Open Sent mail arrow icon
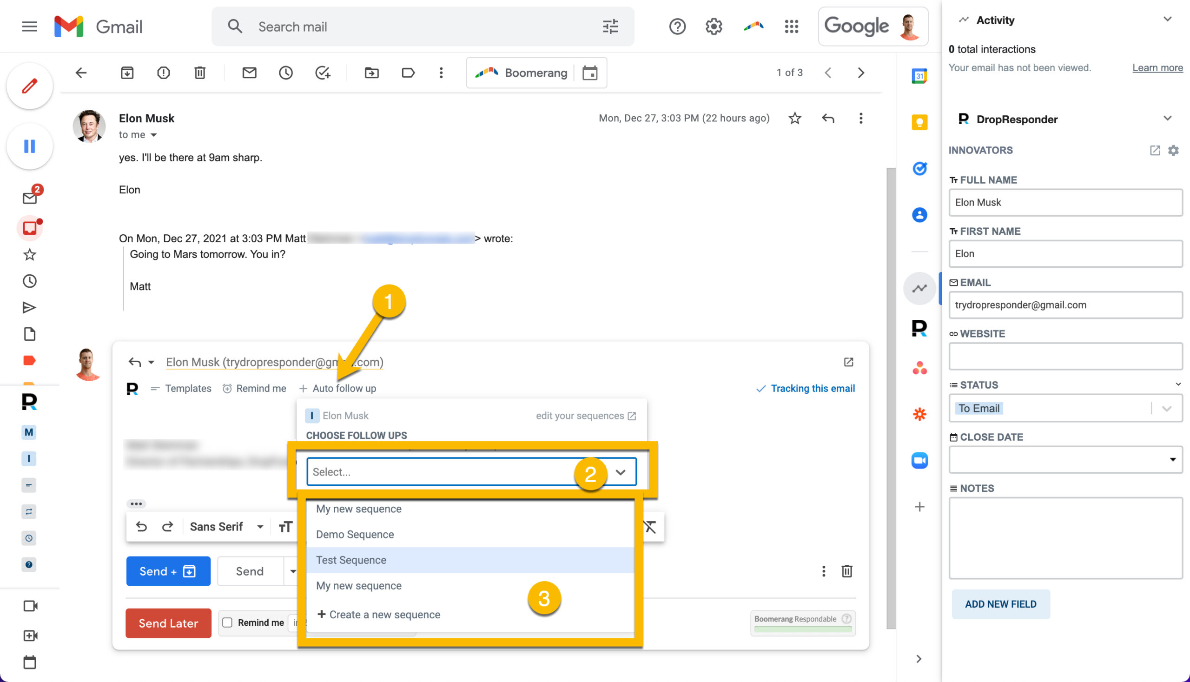The image size is (1190, 682). click(29, 307)
